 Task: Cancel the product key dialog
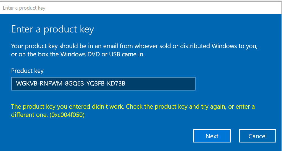click(x=257, y=136)
